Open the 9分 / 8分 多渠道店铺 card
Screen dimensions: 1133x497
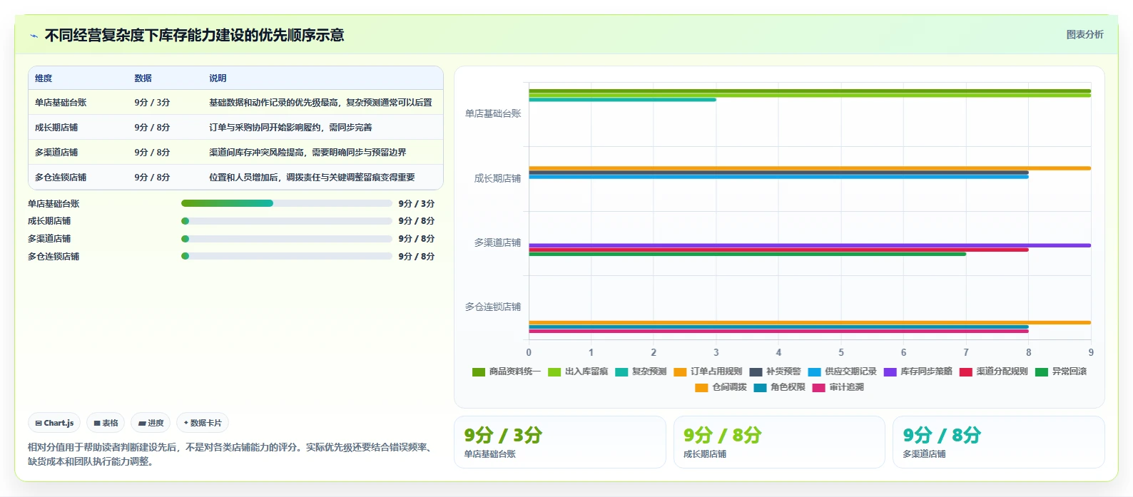pos(999,442)
